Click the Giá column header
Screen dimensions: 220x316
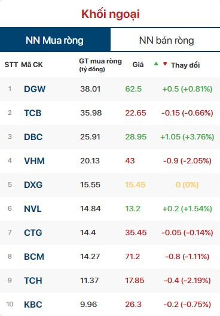click(x=138, y=65)
